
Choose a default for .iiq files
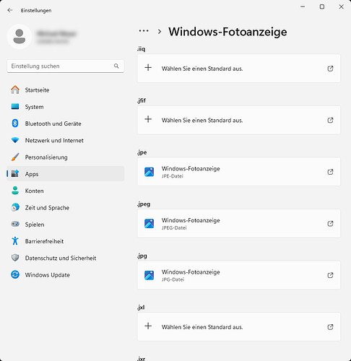[x=239, y=69]
